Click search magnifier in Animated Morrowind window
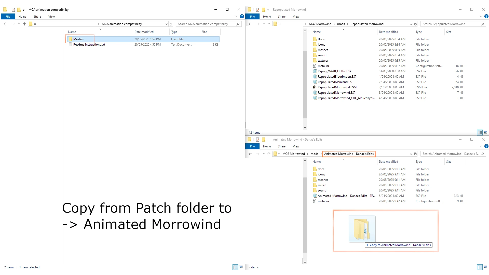Screen dimensions: 489x275 click(482, 154)
